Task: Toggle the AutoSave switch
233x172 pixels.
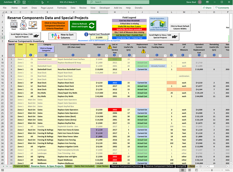Action: pos(17,2)
